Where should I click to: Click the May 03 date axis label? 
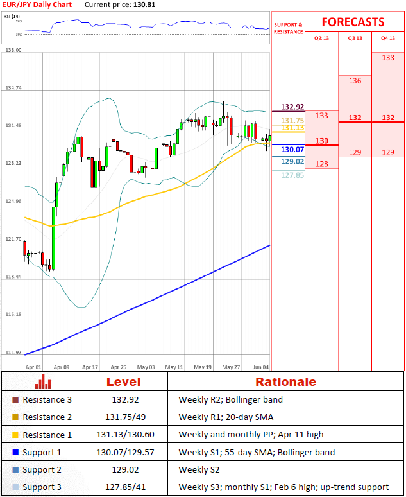pyautogui.click(x=146, y=367)
